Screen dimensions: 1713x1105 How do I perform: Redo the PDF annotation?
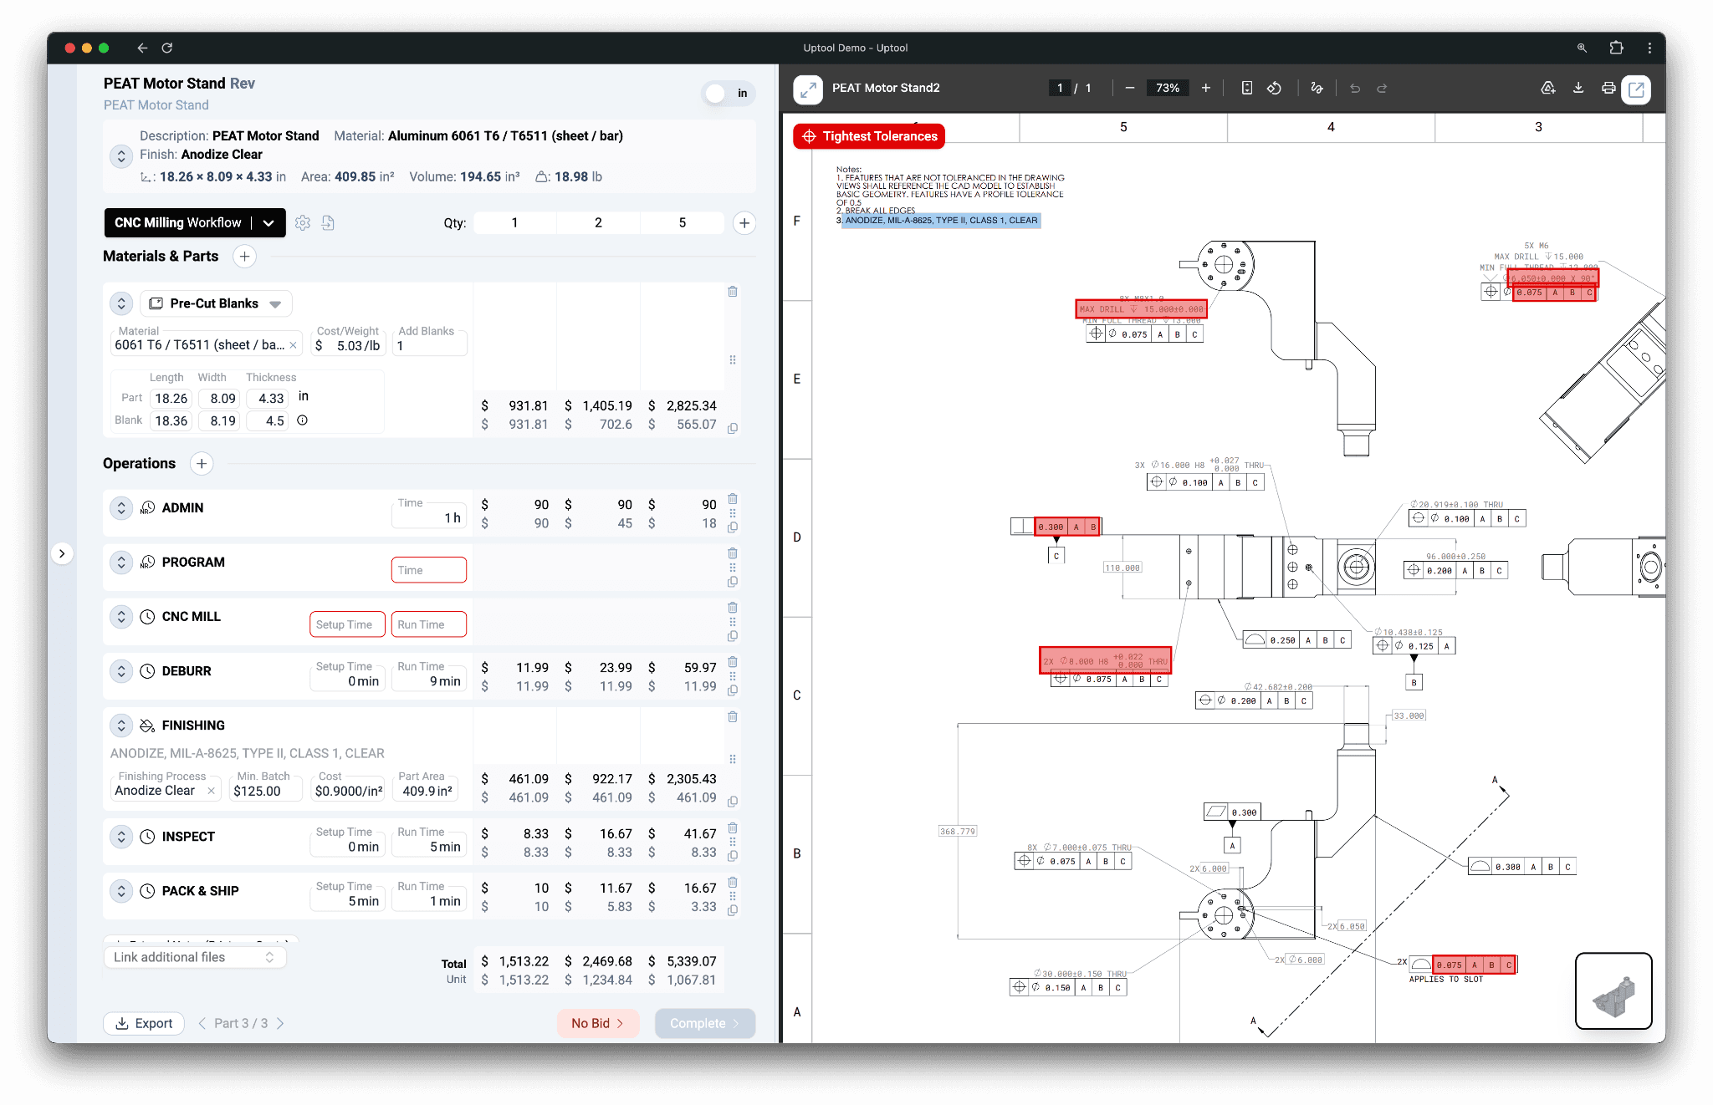[x=1383, y=88]
